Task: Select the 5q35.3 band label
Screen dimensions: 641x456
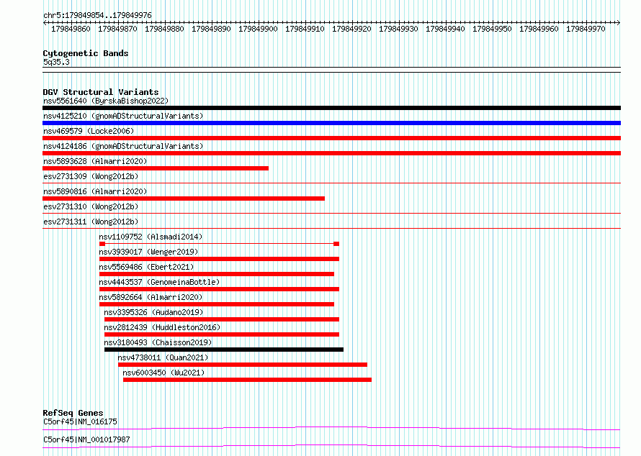Action: coord(56,62)
